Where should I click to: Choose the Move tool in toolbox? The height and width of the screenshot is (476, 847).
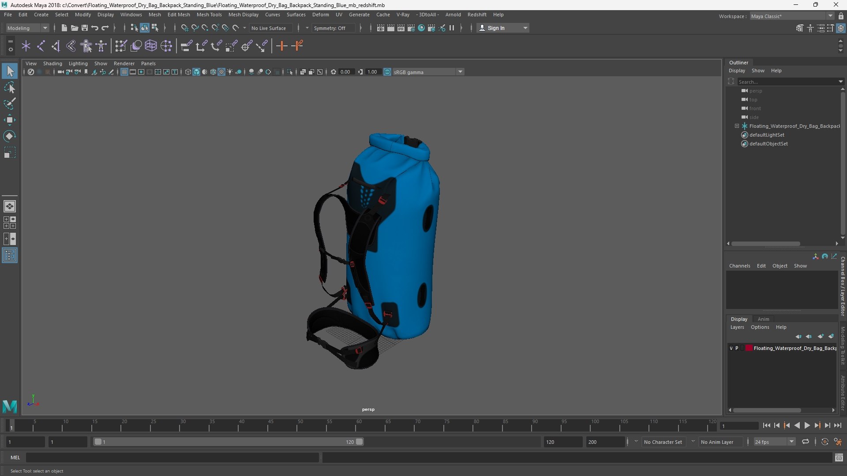[x=10, y=120]
